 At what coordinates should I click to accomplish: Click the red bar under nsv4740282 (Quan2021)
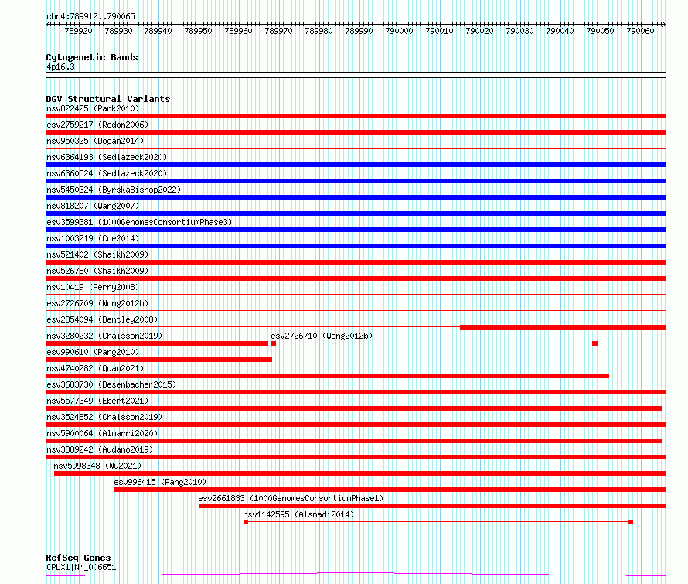pyautogui.click(x=327, y=376)
